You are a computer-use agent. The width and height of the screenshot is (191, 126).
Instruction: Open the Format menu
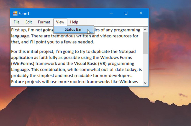click(x=44, y=22)
